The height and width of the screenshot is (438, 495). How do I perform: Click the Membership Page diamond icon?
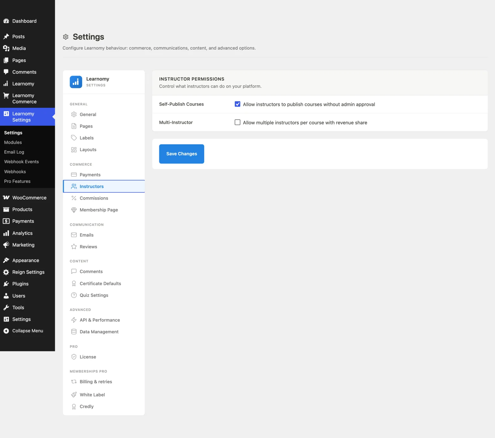pyautogui.click(x=74, y=210)
